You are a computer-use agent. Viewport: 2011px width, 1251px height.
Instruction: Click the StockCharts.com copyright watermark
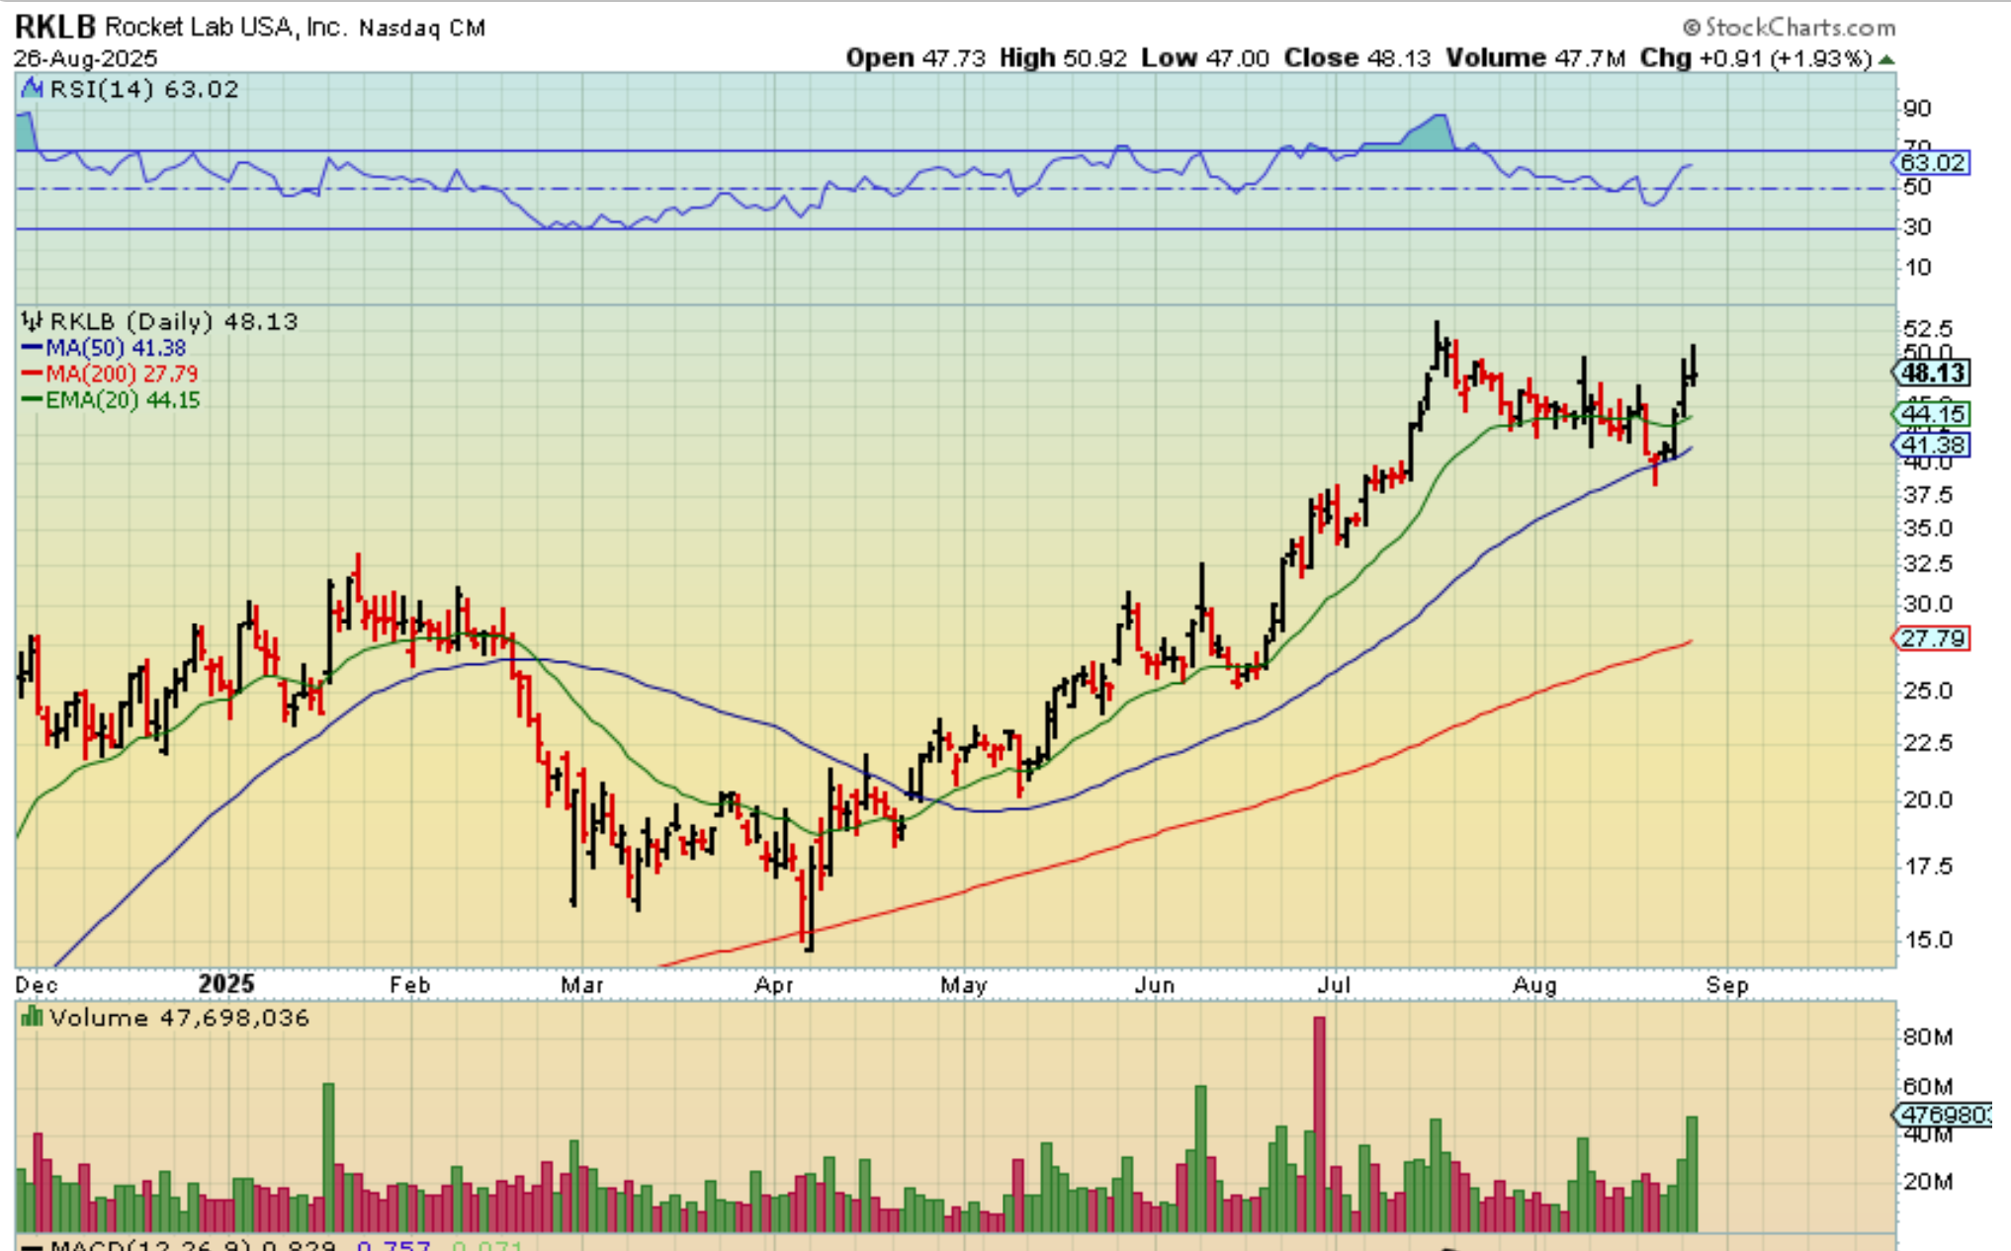pyautogui.click(x=1789, y=27)
